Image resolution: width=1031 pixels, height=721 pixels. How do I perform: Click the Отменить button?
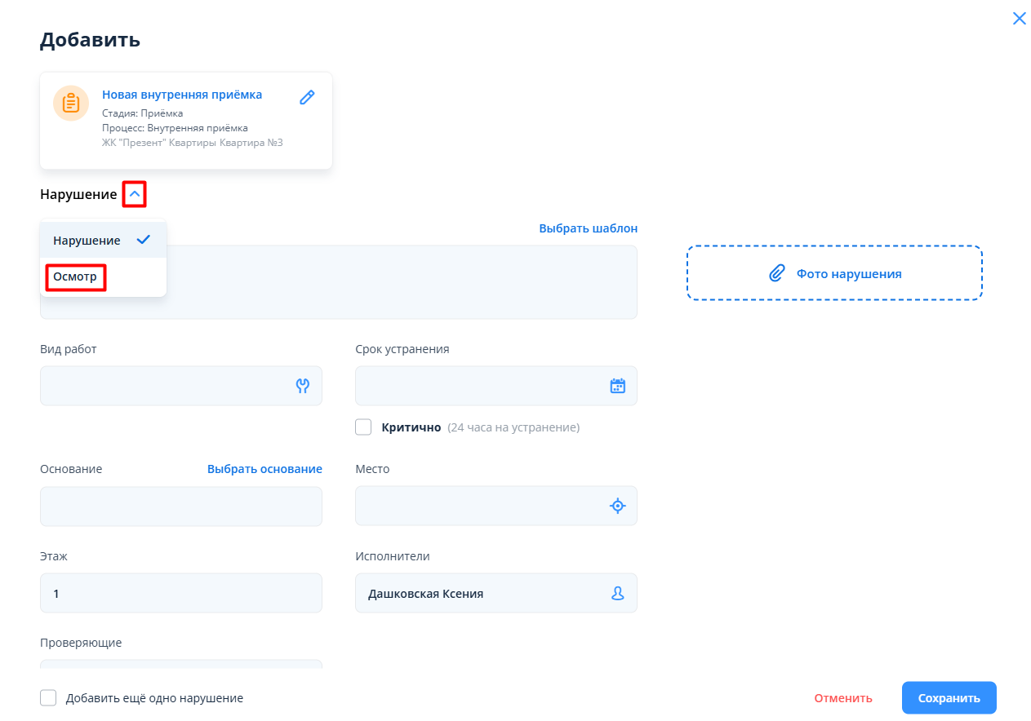point(842,698)
